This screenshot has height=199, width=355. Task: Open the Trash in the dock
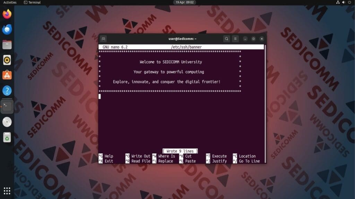(7, 137)
